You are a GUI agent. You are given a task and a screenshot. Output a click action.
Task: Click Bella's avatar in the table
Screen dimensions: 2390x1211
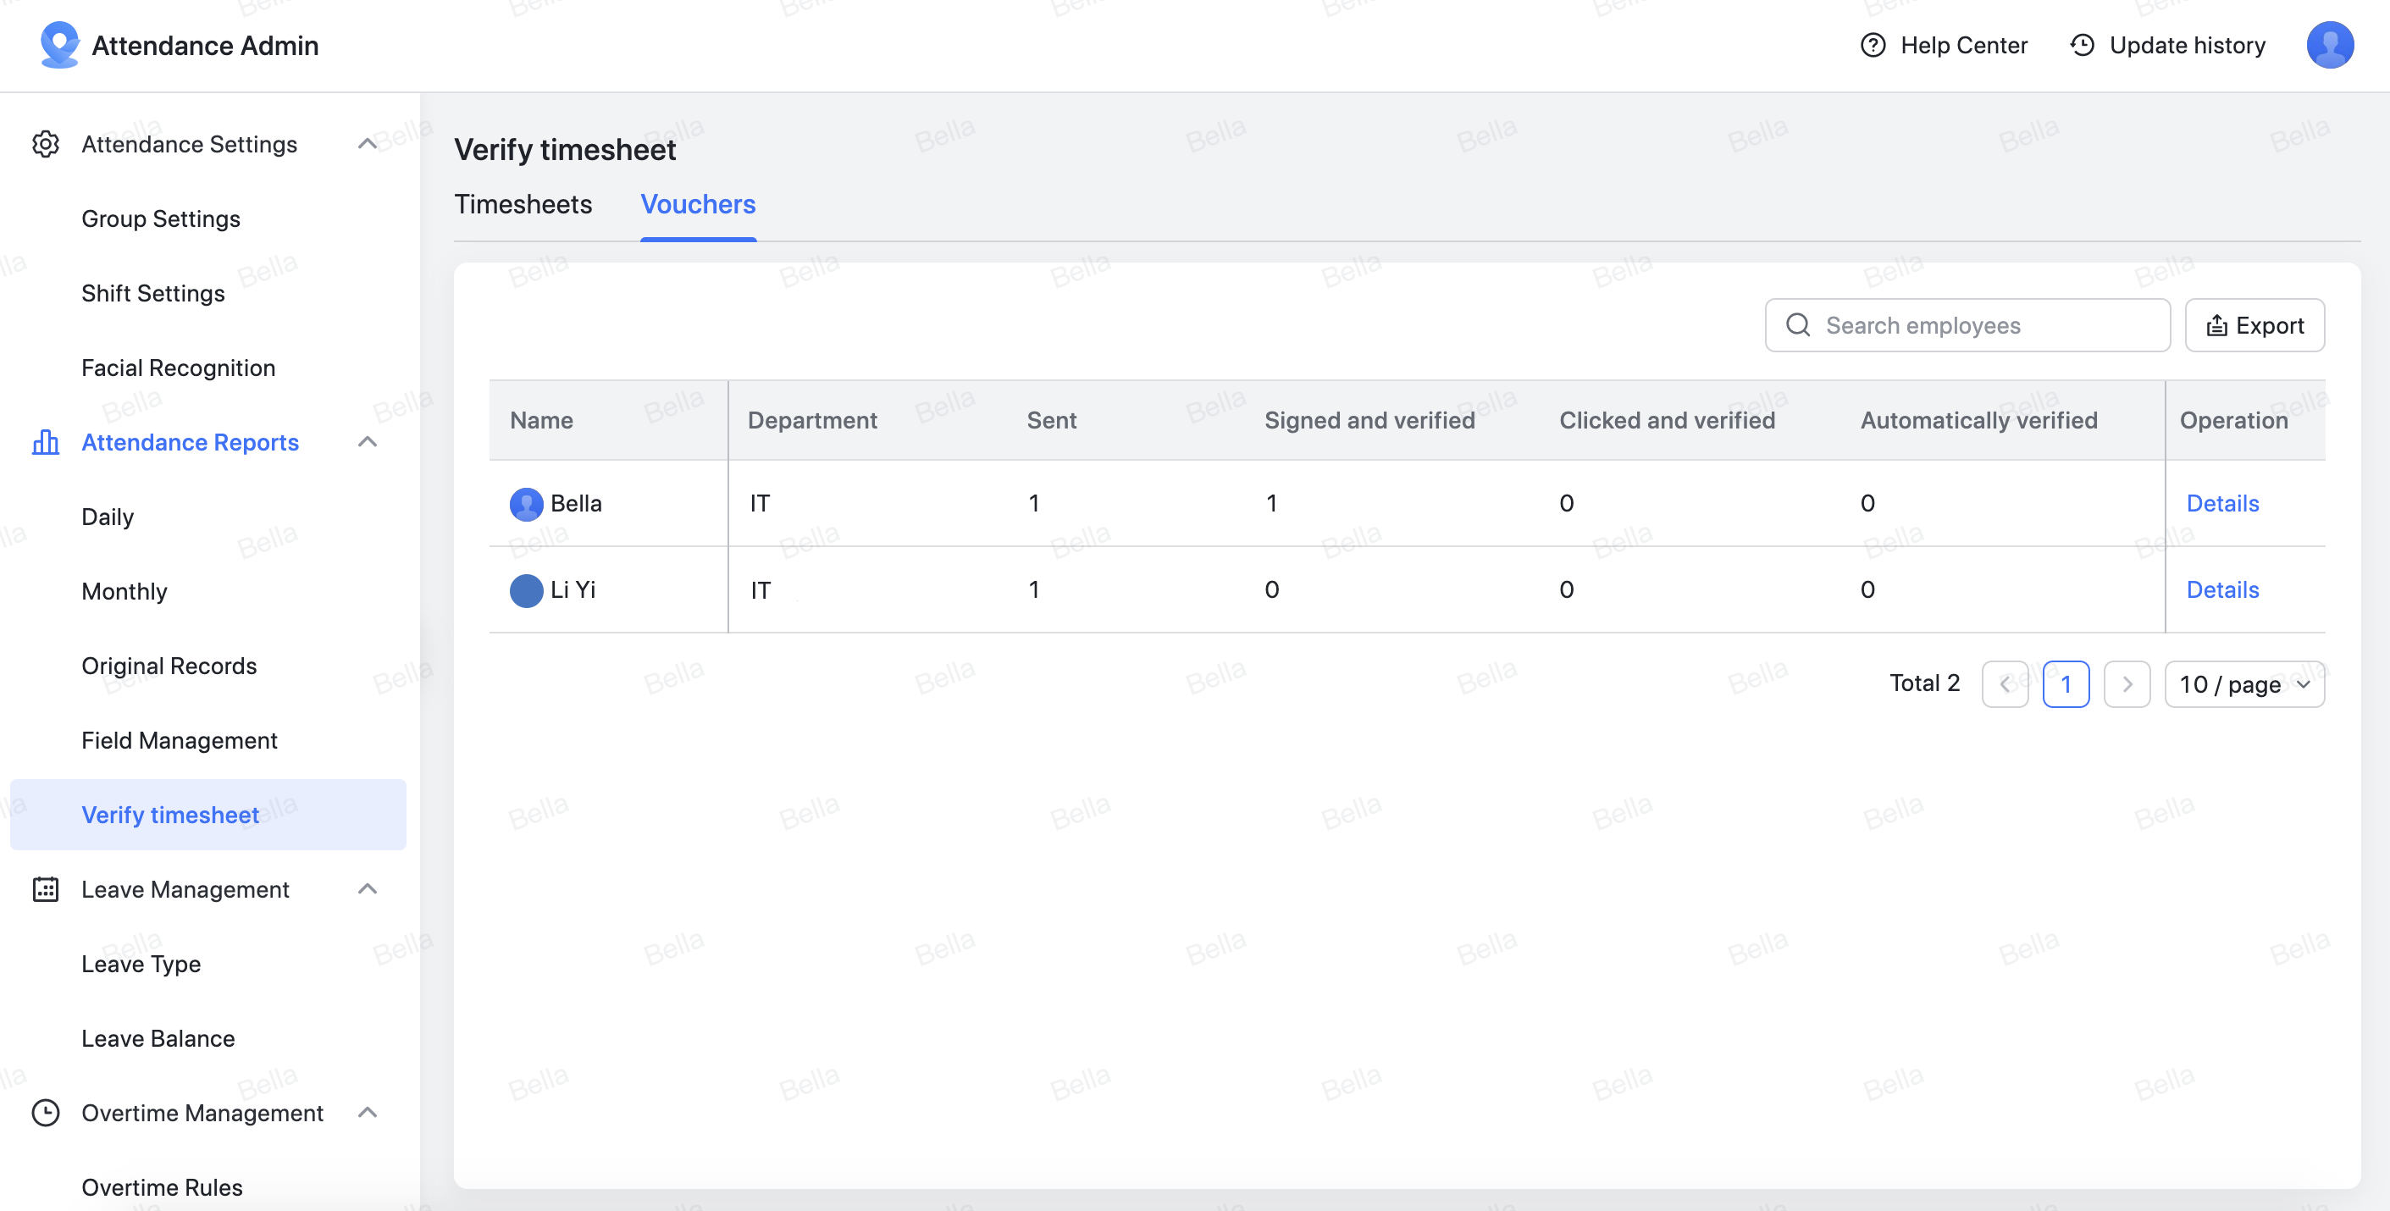click(526, 504)
